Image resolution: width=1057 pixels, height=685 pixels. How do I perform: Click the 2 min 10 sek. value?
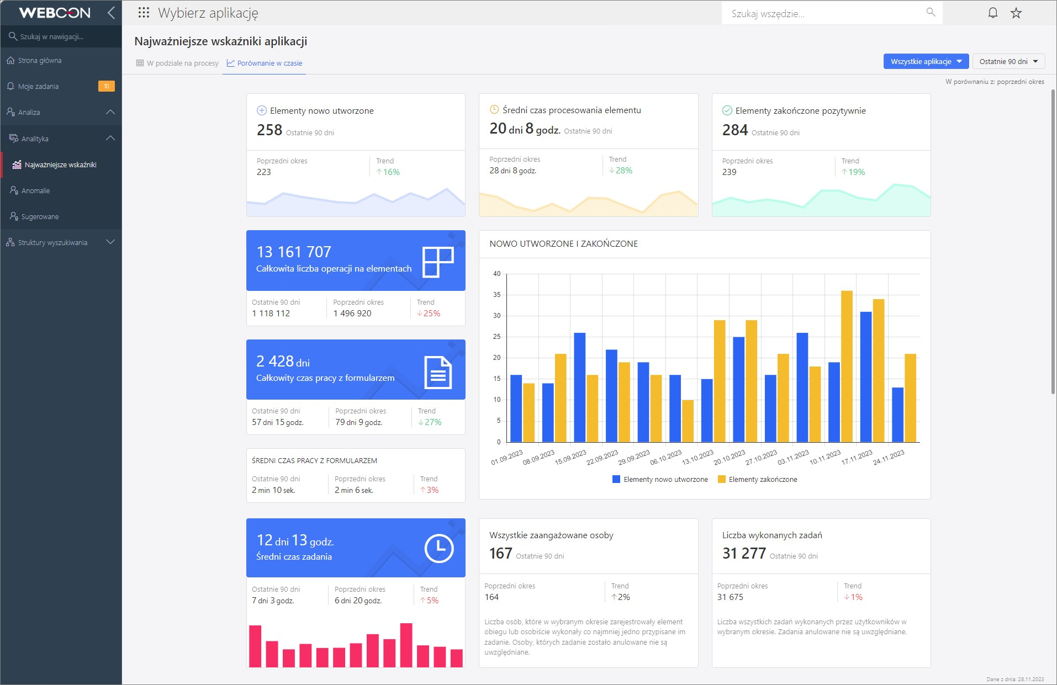[x=273, y=490]
